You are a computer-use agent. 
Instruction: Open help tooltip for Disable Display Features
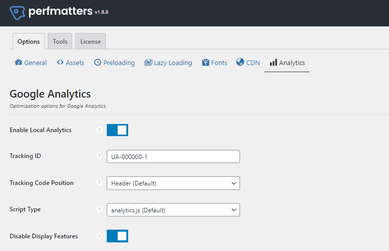pyautogui.click(x=99, y=236)
